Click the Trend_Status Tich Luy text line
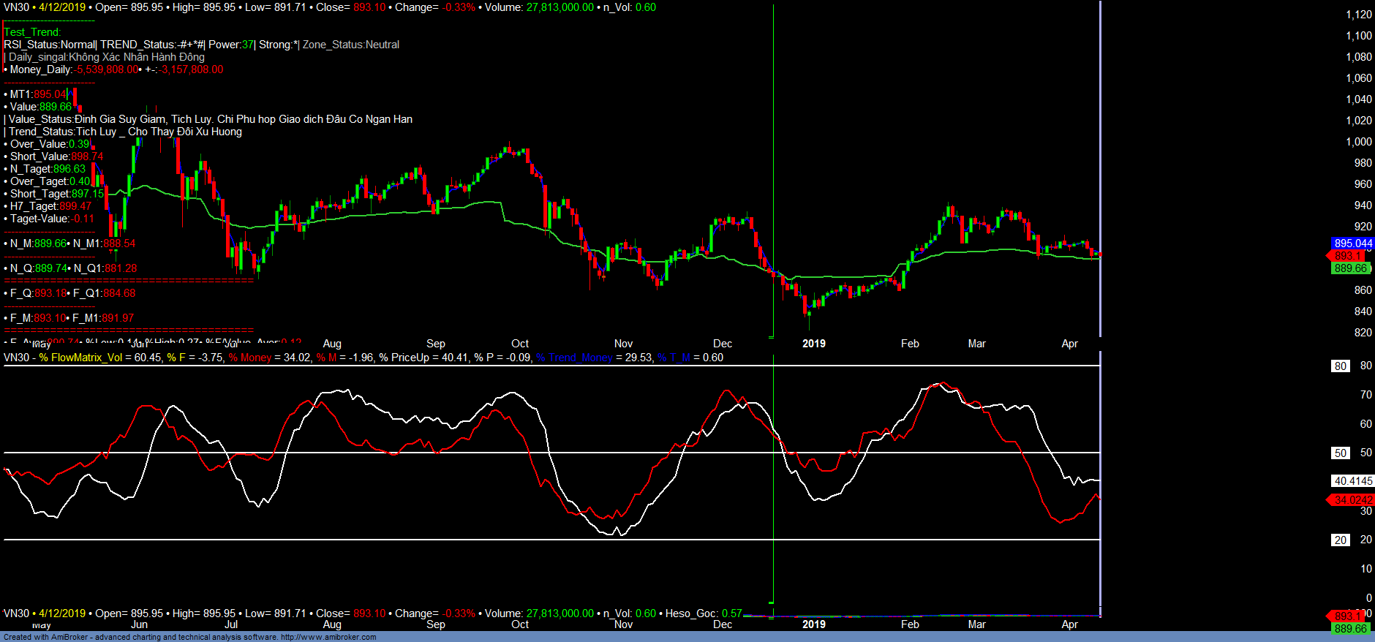This screenshot has height=642, width=1375. point(124,132)
